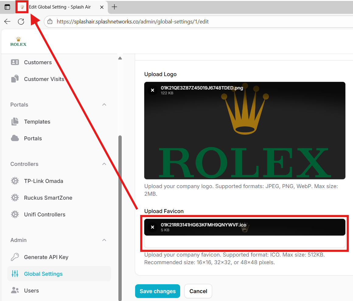The height and width of the screenshot is (301, 353).
Task: Save changes to global settings
Action: 157,291
